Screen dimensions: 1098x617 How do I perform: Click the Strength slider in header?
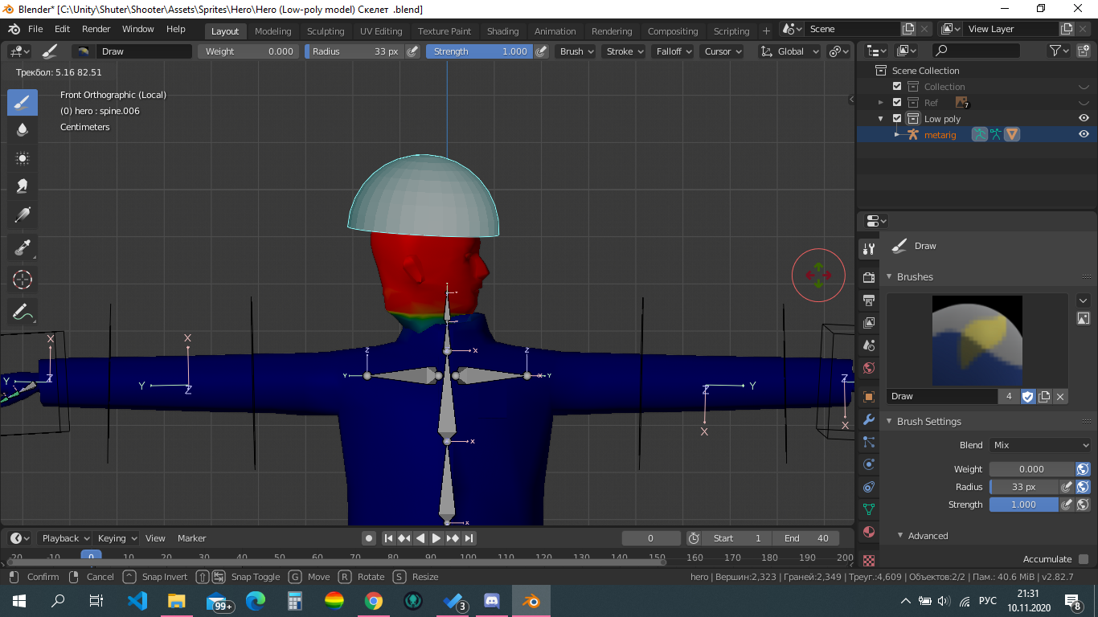point(479,51)
